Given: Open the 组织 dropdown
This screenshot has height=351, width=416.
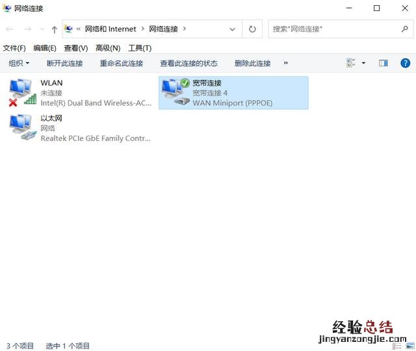Looking at the screenshot, I should coord(19,64).
